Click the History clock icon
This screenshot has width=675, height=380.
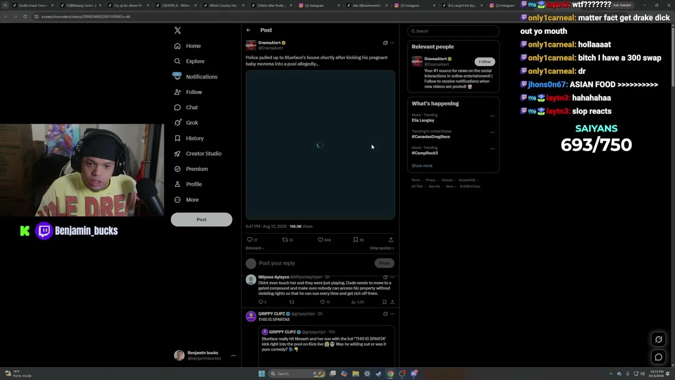(x=177, y=138)
